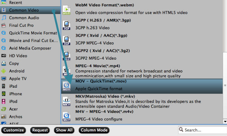Click the '3GPP2 MPEG-4 Video' description
The image size is (227, 136).
click(96, 58)
